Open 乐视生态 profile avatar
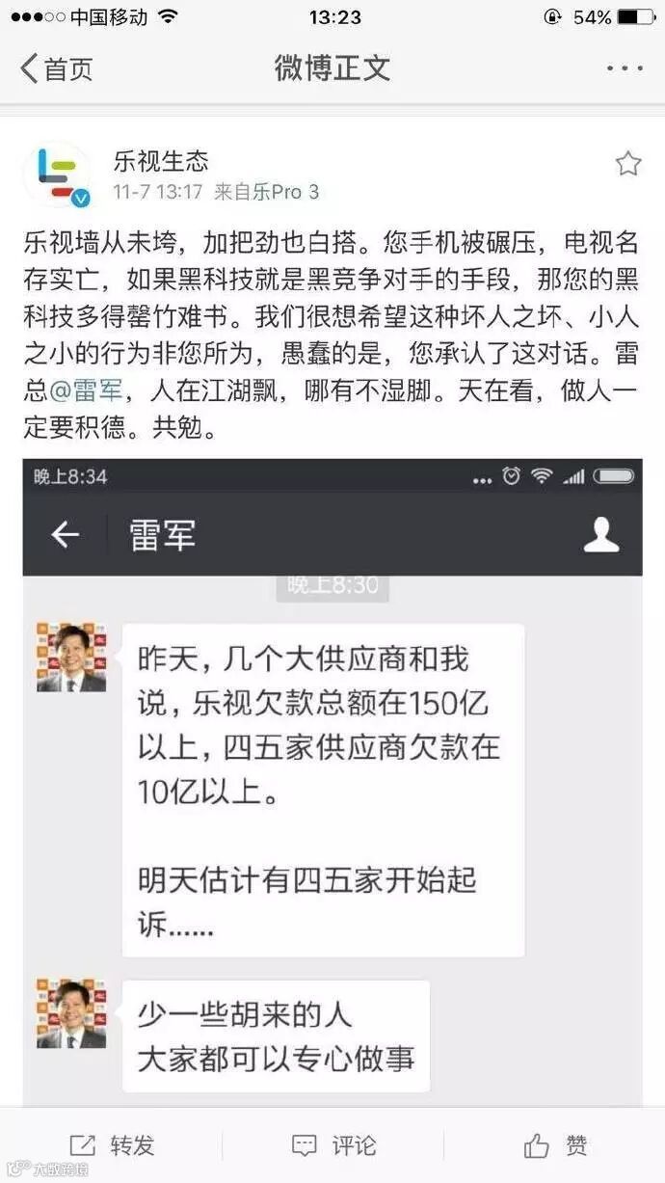The height and width of the screenshot is (1183, 665). pos(58,175)
